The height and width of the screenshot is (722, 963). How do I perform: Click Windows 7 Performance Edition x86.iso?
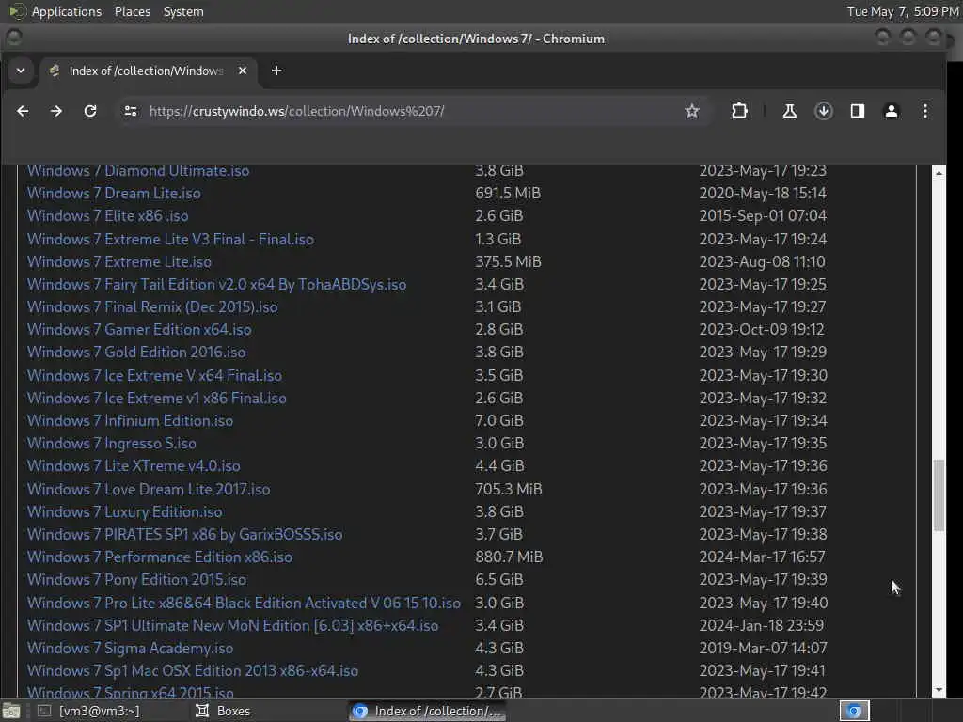160,557
